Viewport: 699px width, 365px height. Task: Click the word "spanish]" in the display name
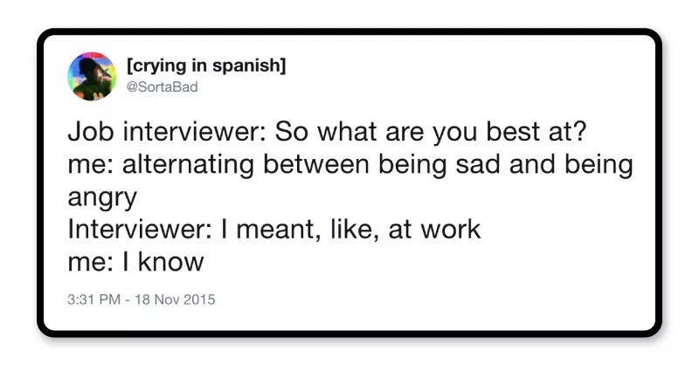point(251,66)
